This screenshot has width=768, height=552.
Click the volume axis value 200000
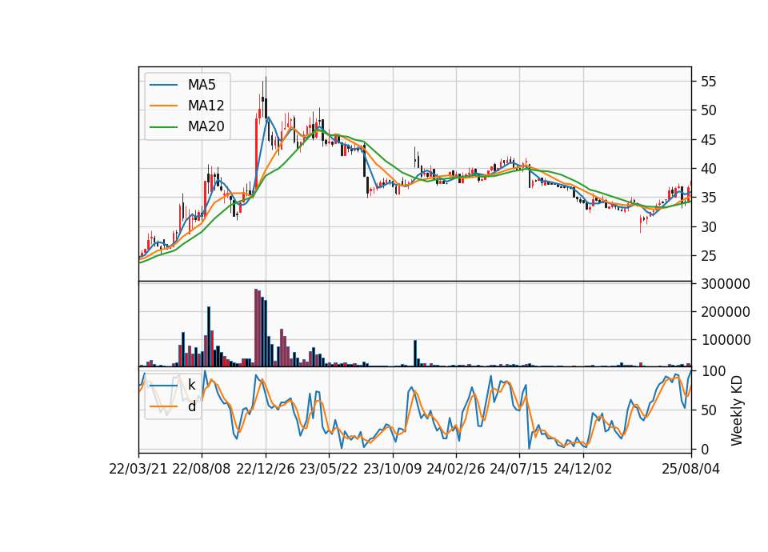pos(726,311)
